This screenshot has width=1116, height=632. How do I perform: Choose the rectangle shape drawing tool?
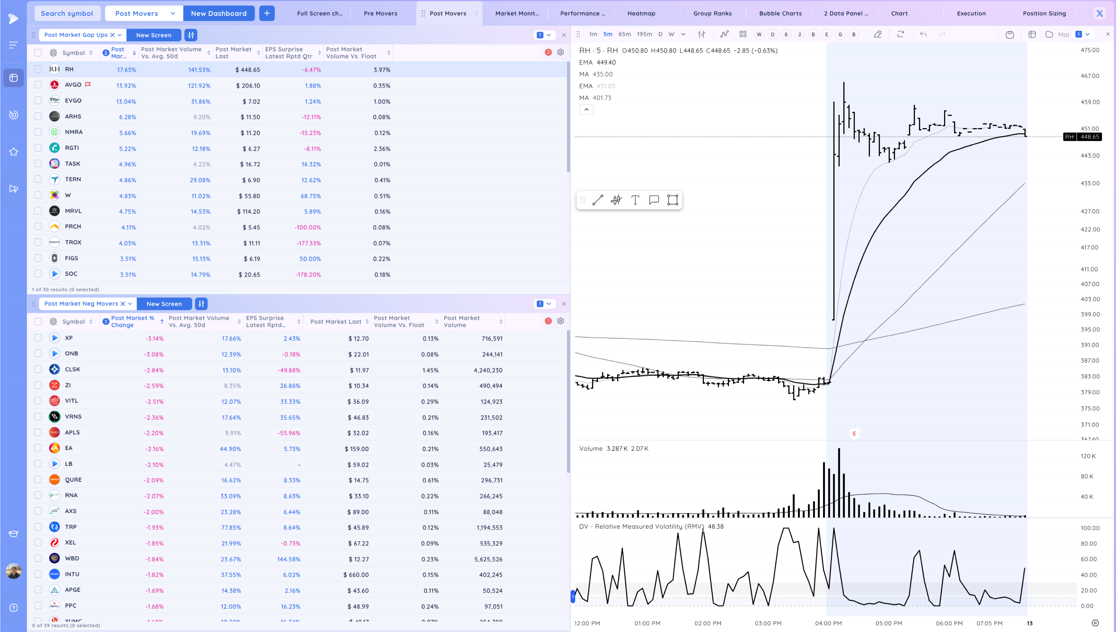(x=672, y=200)
